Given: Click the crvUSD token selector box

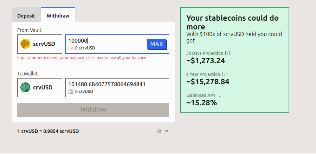Looking at the screenshot, I should 40,88.
